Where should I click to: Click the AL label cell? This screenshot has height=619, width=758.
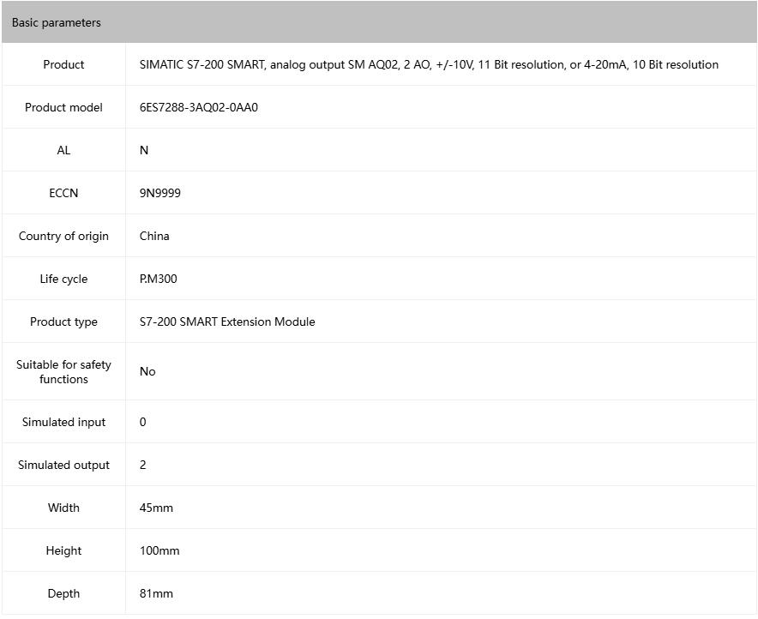click(63, 150)
